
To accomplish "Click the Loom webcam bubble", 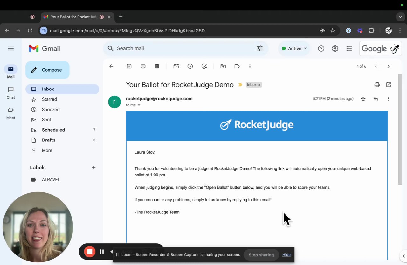I will click(38, 227).
